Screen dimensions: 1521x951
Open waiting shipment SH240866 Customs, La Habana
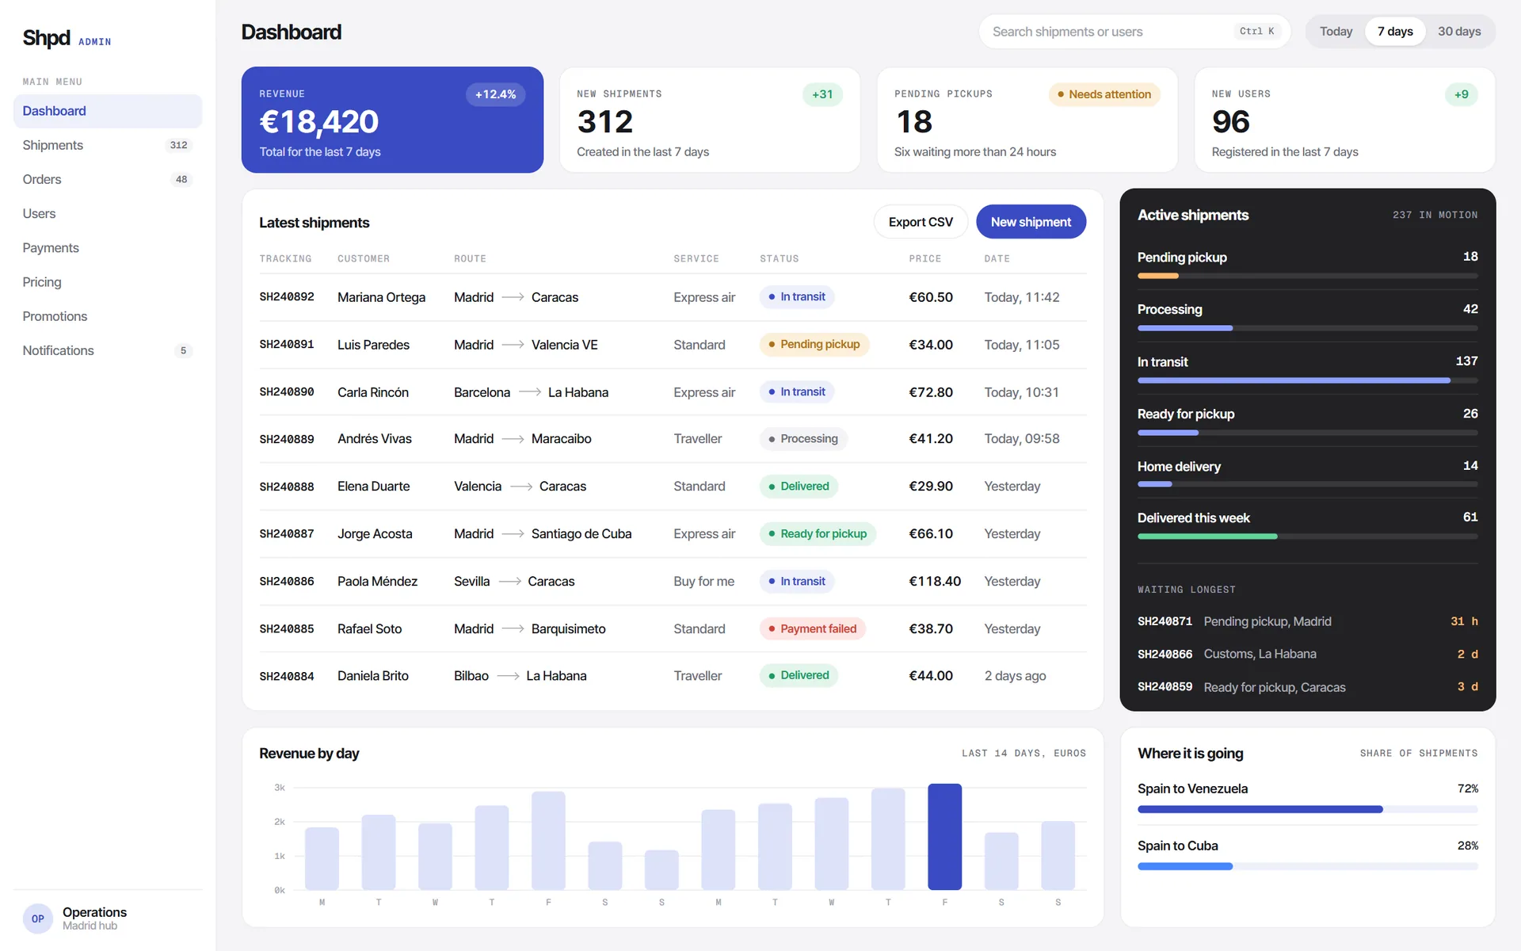tap(1307, 654)
